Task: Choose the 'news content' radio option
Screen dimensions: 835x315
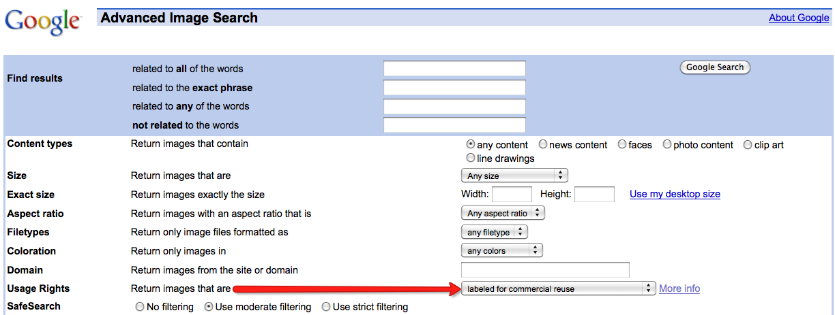Action: (x=543, y=144)
